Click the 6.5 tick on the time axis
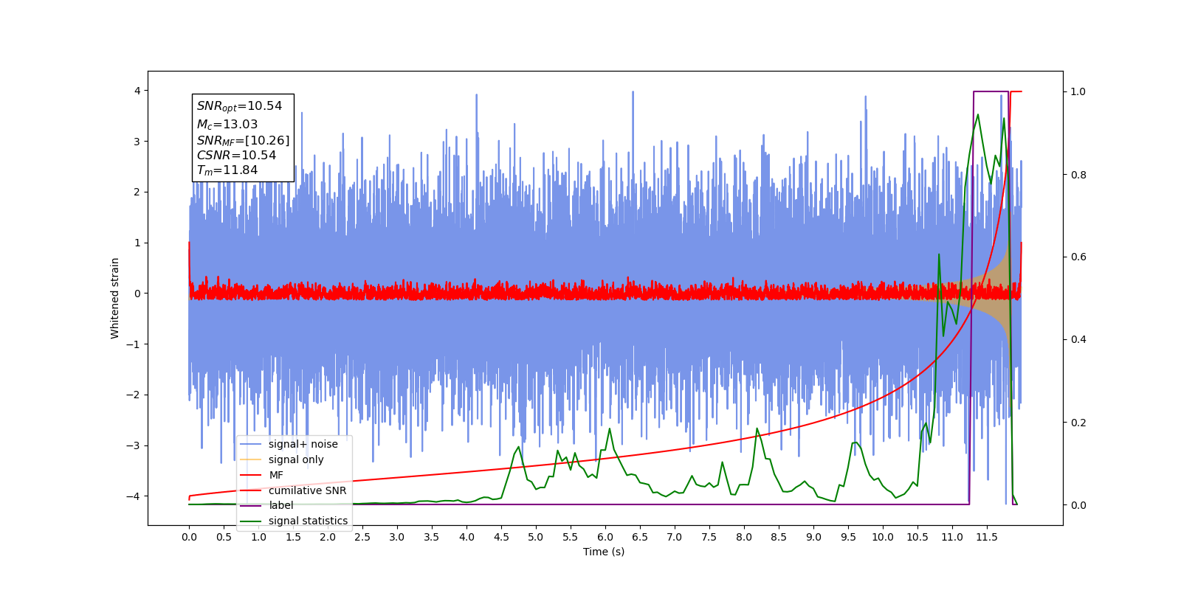This screenshot has height=590, width=1181. pyautogui.click(x=640, y=537)
